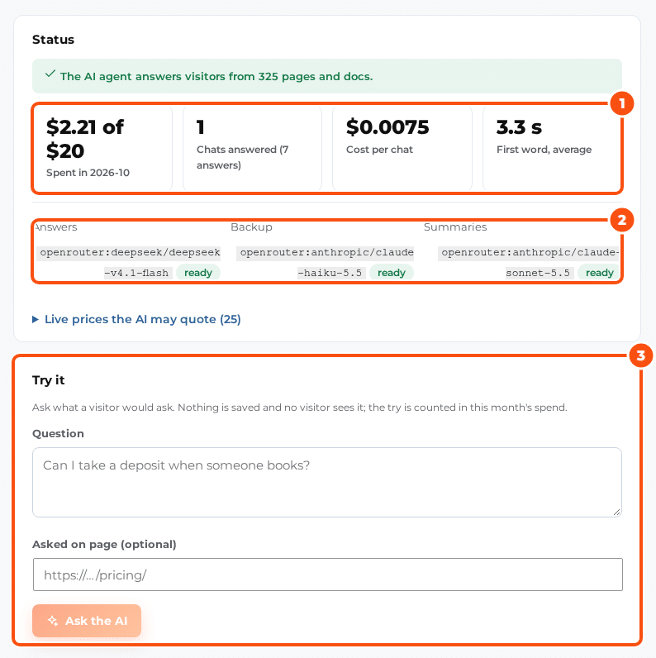
Task: Click the Question text area
Action: pos(327,482)
